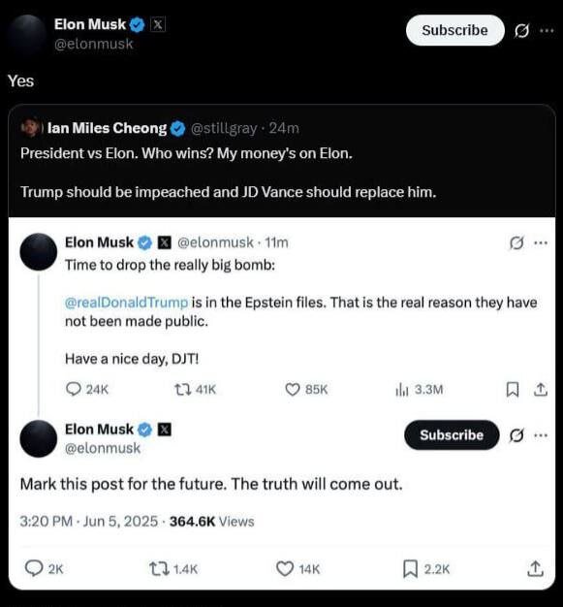
Task: Share the Epstein files post
Action: click(x=541, y=389)
